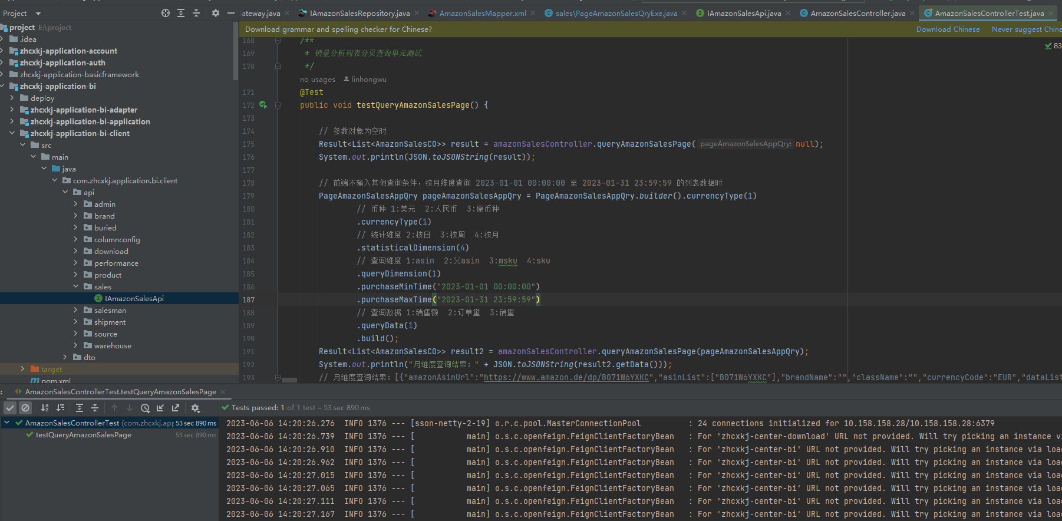Screen dimensions: 1062x521
Task: Close the AmazonSalesMapper.xml tab
Action: (533, 13)
